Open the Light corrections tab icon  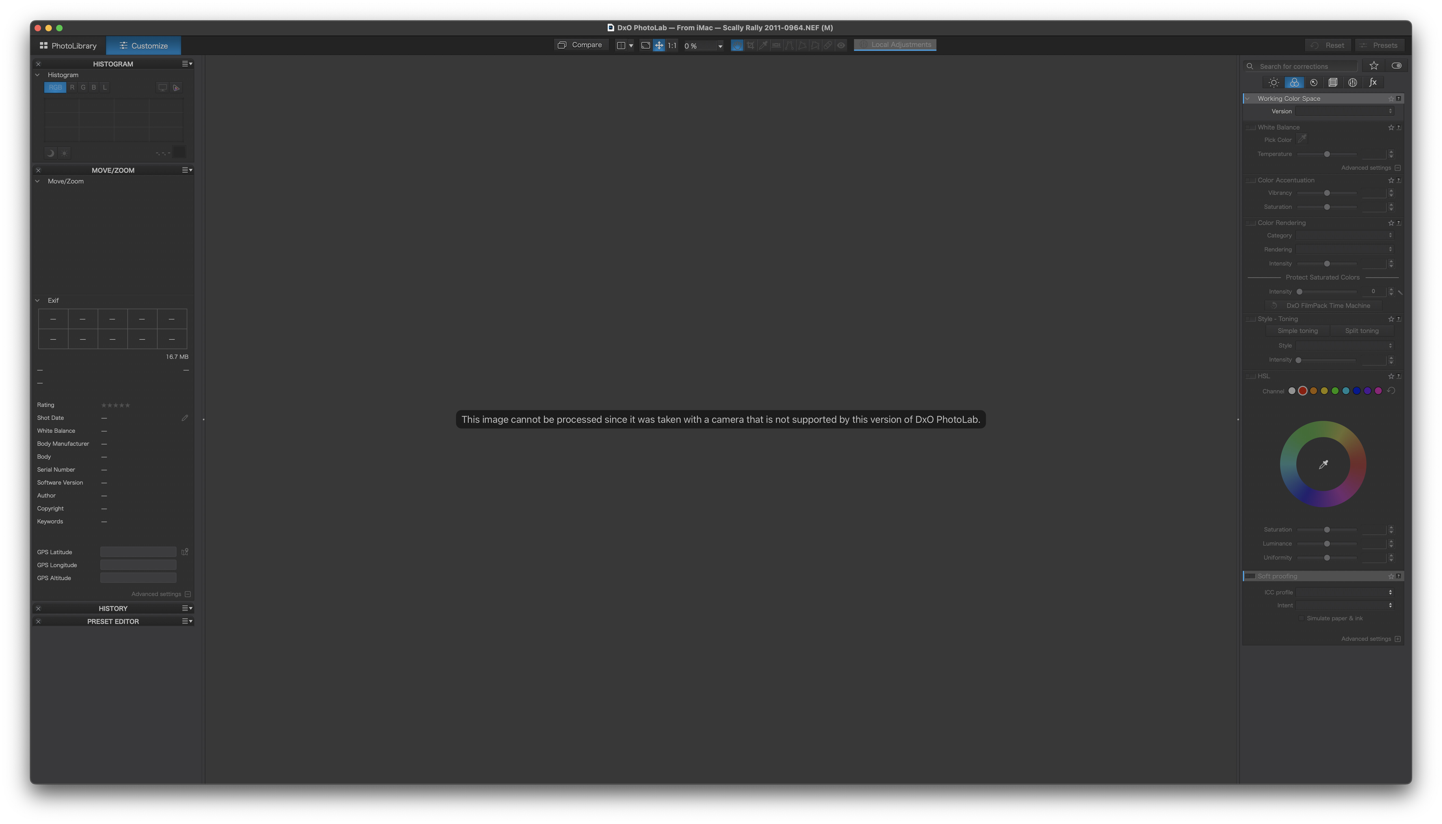[x=1273, y=83]
